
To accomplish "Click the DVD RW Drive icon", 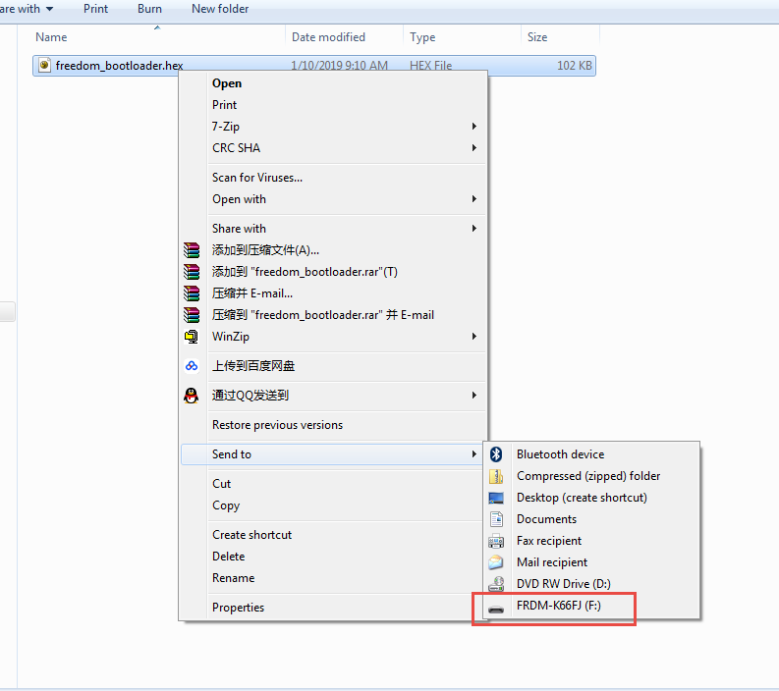I will (x=496, y=584).
